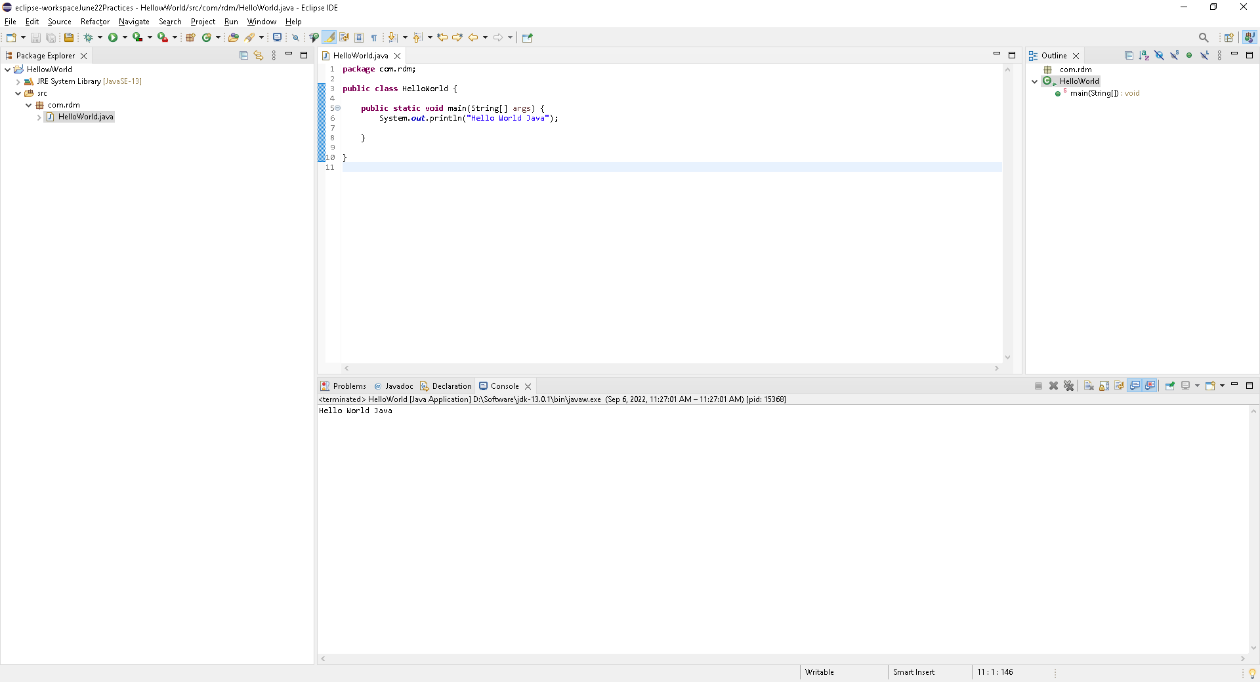The image size is (1260, 682).
Task: Click the Next Annotation arrow icon
Action: click(x=392, y=37)
